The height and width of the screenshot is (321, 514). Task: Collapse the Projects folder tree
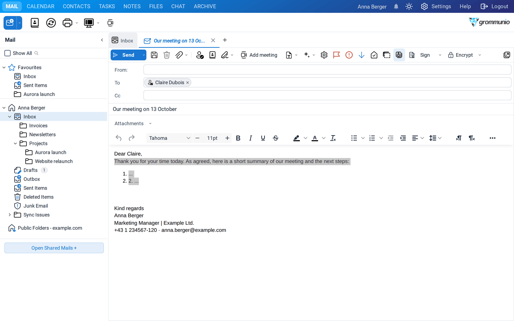[x=15, y=143]
